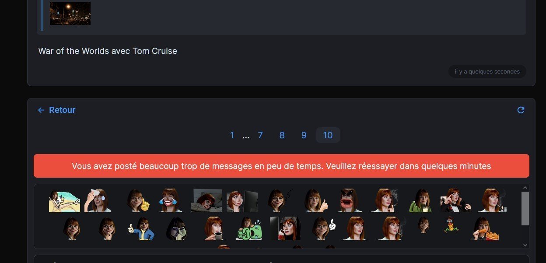Image resolution: width=546 pixels, height=263 pixels.
Task: Click the Retour link
Action: tap(62, 110)
